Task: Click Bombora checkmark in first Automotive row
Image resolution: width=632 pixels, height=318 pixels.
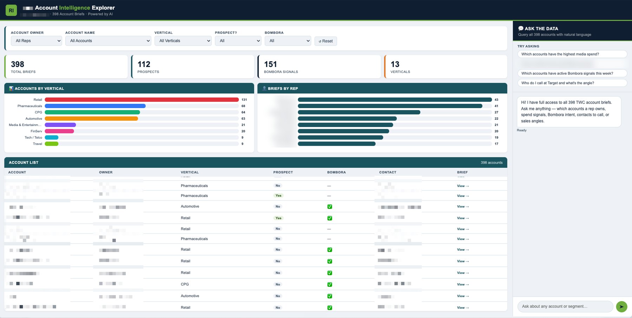Action: tap(330, 206)
